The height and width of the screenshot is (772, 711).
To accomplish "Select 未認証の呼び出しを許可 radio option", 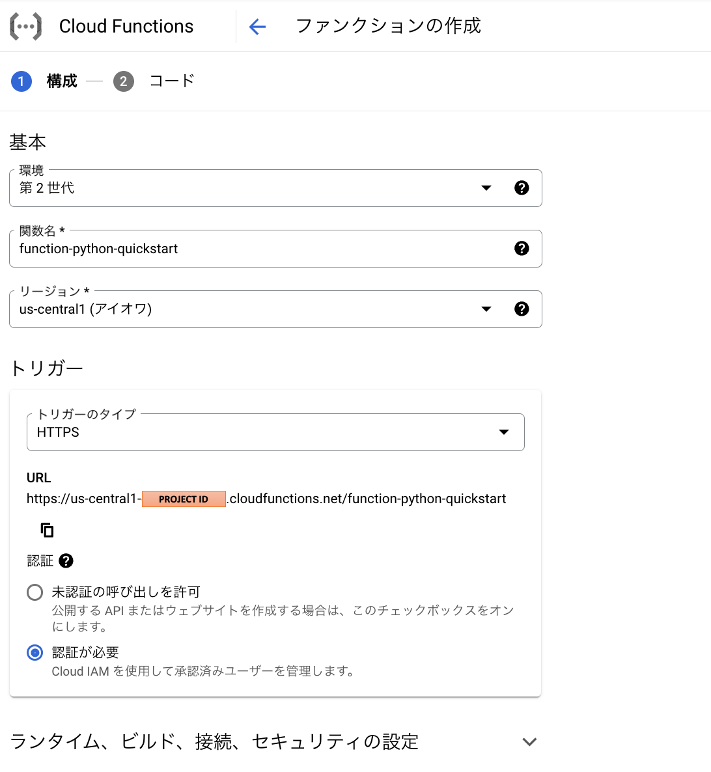I will click(x=35, y=592).
